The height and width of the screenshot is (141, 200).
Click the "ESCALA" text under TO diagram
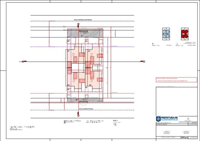click(155, 46)
